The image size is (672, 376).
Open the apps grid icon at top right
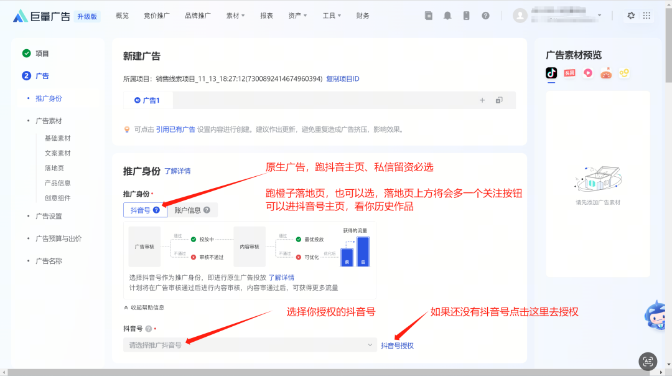coord(647,16)
